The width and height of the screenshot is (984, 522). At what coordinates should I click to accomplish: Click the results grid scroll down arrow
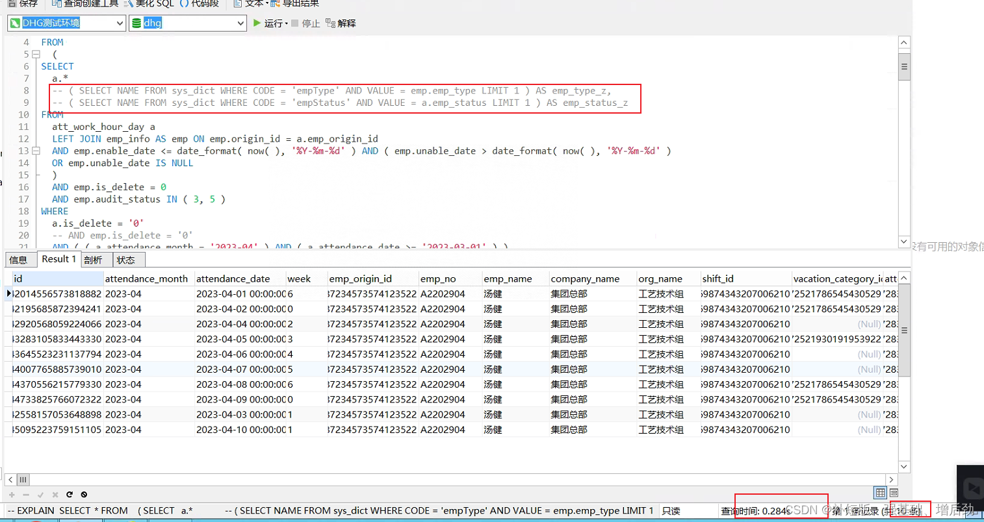(904, 467)
